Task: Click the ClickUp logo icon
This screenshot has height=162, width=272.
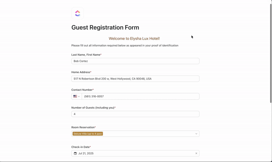Action: [x=78, y=13]
